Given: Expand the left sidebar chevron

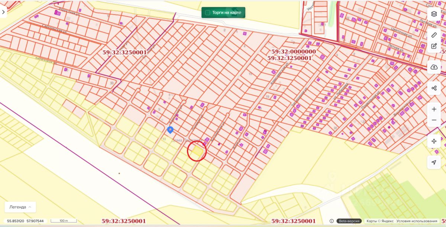Looking at the screenshot, I should 3,12.
